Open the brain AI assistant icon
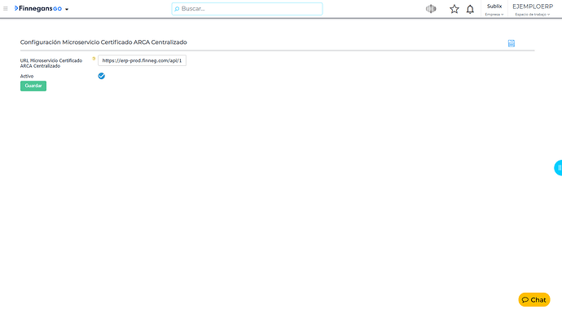The width and height of the screenshot is (562, 318). coord(431,9)
